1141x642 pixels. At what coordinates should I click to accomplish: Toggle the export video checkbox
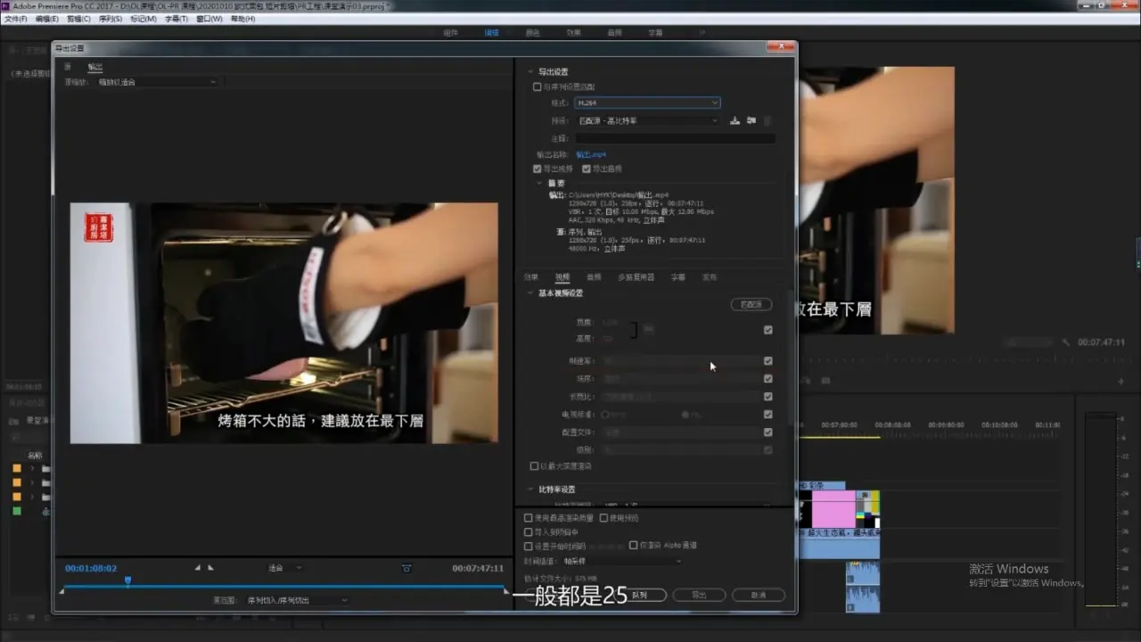[537, 169]
